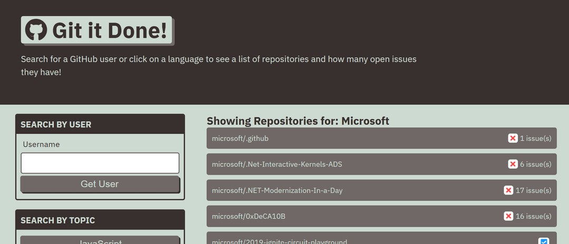Click the SEARCH BY TOPIC heading
The image size is (569, 244).
tap(58, 220)
